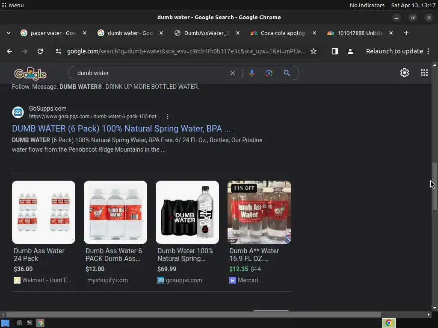Reload the current page
The height and width of the screenshot is (328, 438).
40,51
